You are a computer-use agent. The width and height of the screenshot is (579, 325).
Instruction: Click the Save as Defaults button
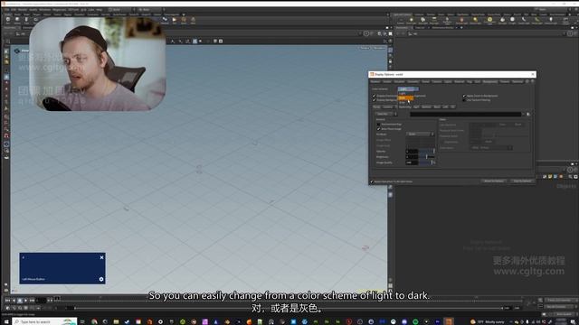point(522,181)
